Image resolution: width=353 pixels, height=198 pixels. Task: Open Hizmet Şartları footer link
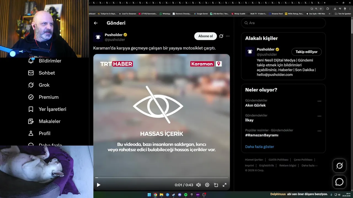pyautogui.click(x=254, y=160)
